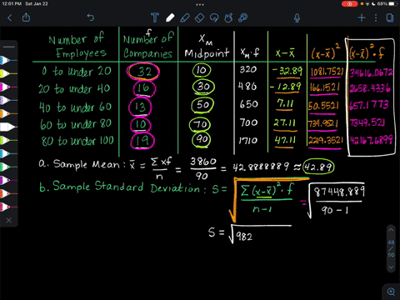Screen dimensions: 400x300
Task: Tap the pink value 7349.521
Action: [367, 122]
